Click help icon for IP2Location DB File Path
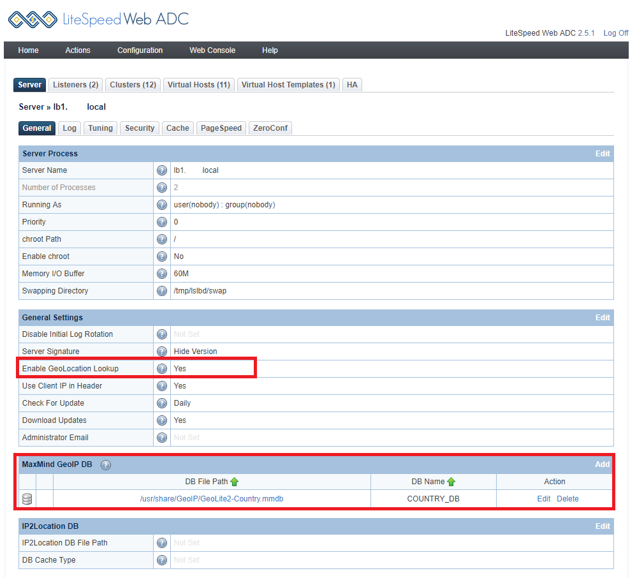Viewport: 637px width, 578px height. coord(162,543)
